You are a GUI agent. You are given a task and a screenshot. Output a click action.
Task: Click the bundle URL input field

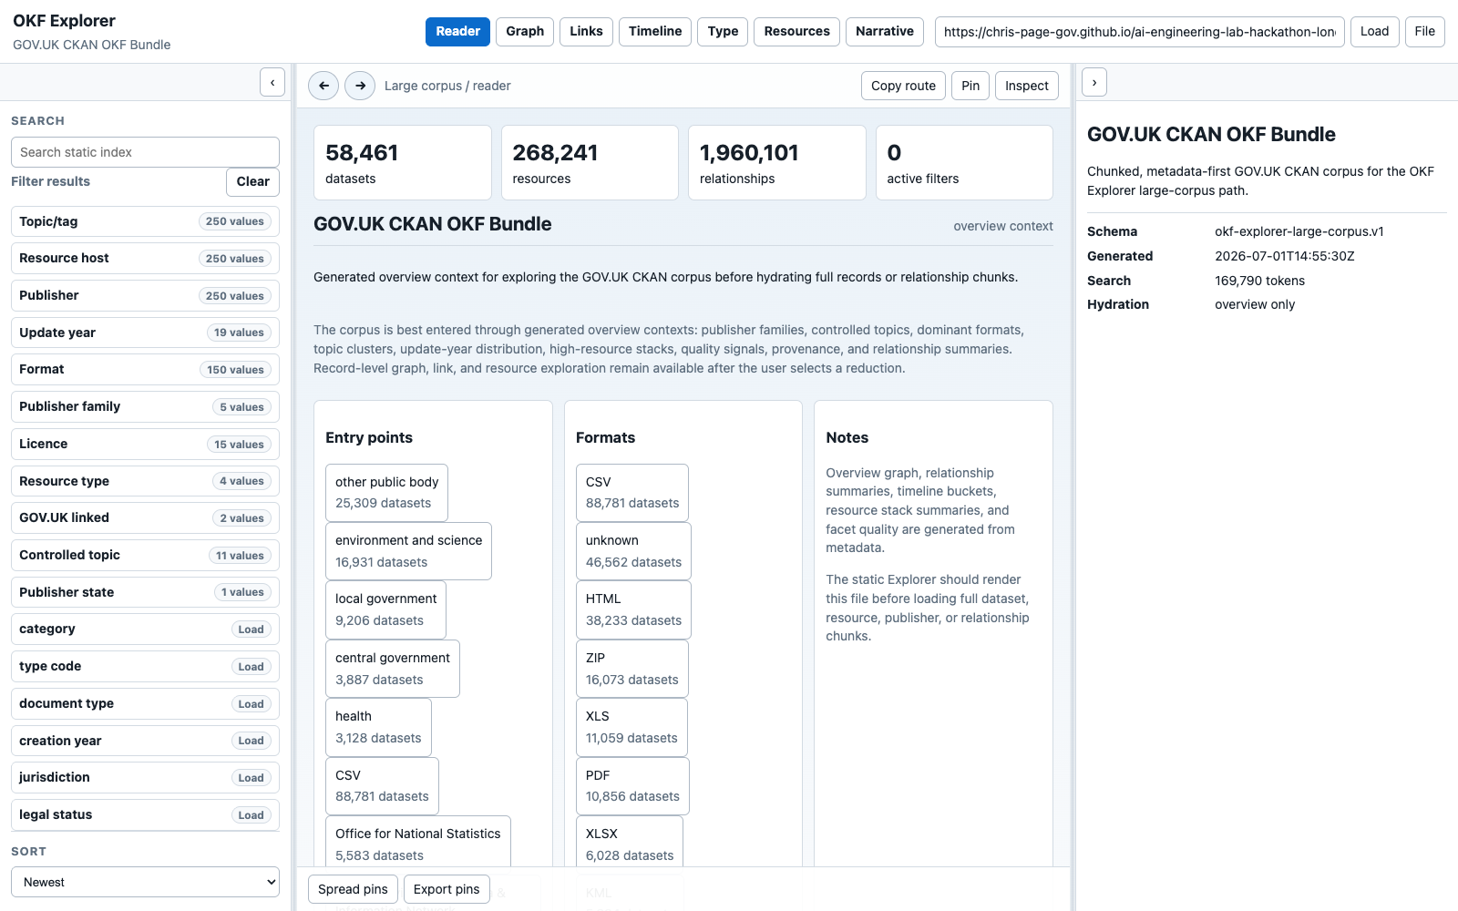1139,32
